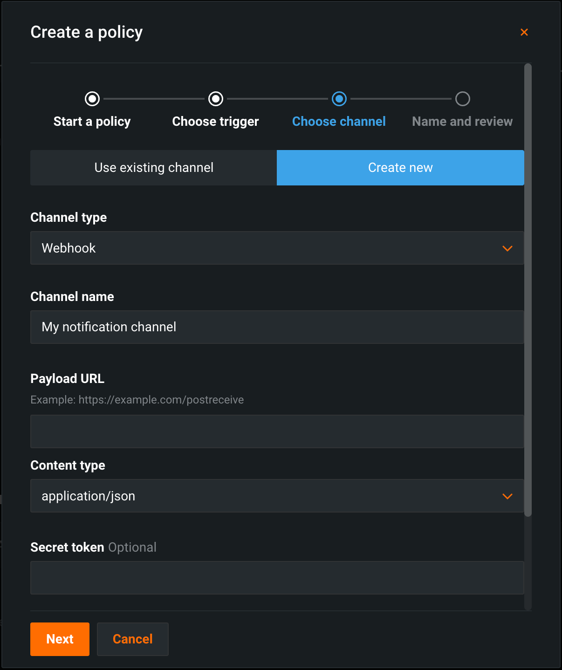Select the Create new tab

click(x=400, y=168)
